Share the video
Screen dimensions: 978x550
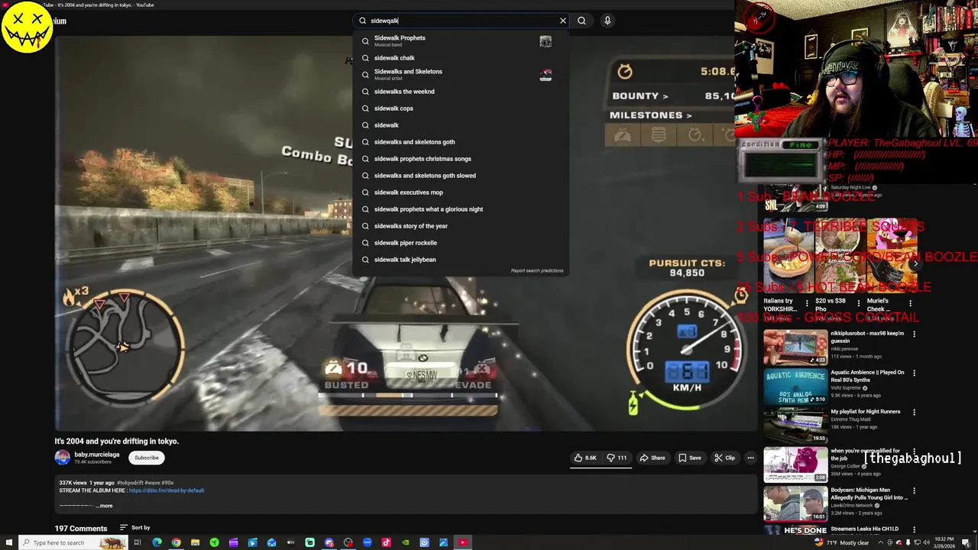(653, 458)
